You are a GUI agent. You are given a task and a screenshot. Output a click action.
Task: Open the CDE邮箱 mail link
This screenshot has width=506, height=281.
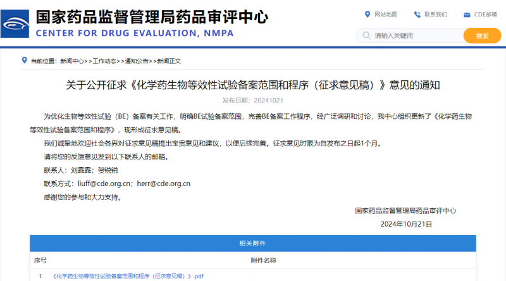click(486, 15)
